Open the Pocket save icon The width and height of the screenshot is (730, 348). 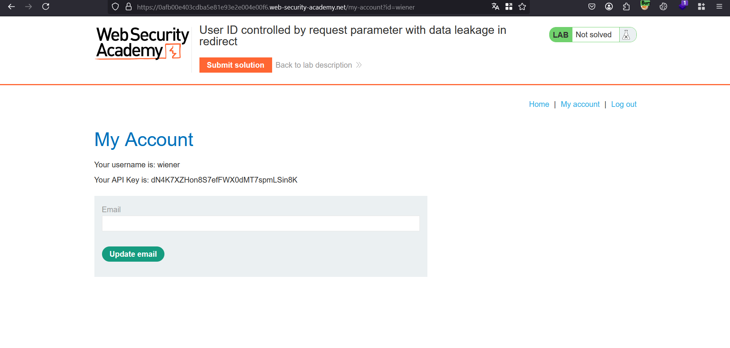pyautogui.click(x=592, y=6)
